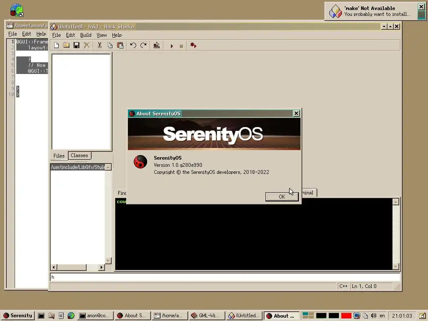This screenshot has height=321, width=428.
Task: Switch to About S... taskbar button
Action: click(132, 316)
